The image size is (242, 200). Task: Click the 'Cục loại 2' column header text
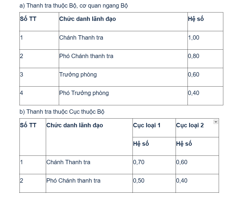coord(190,125)
